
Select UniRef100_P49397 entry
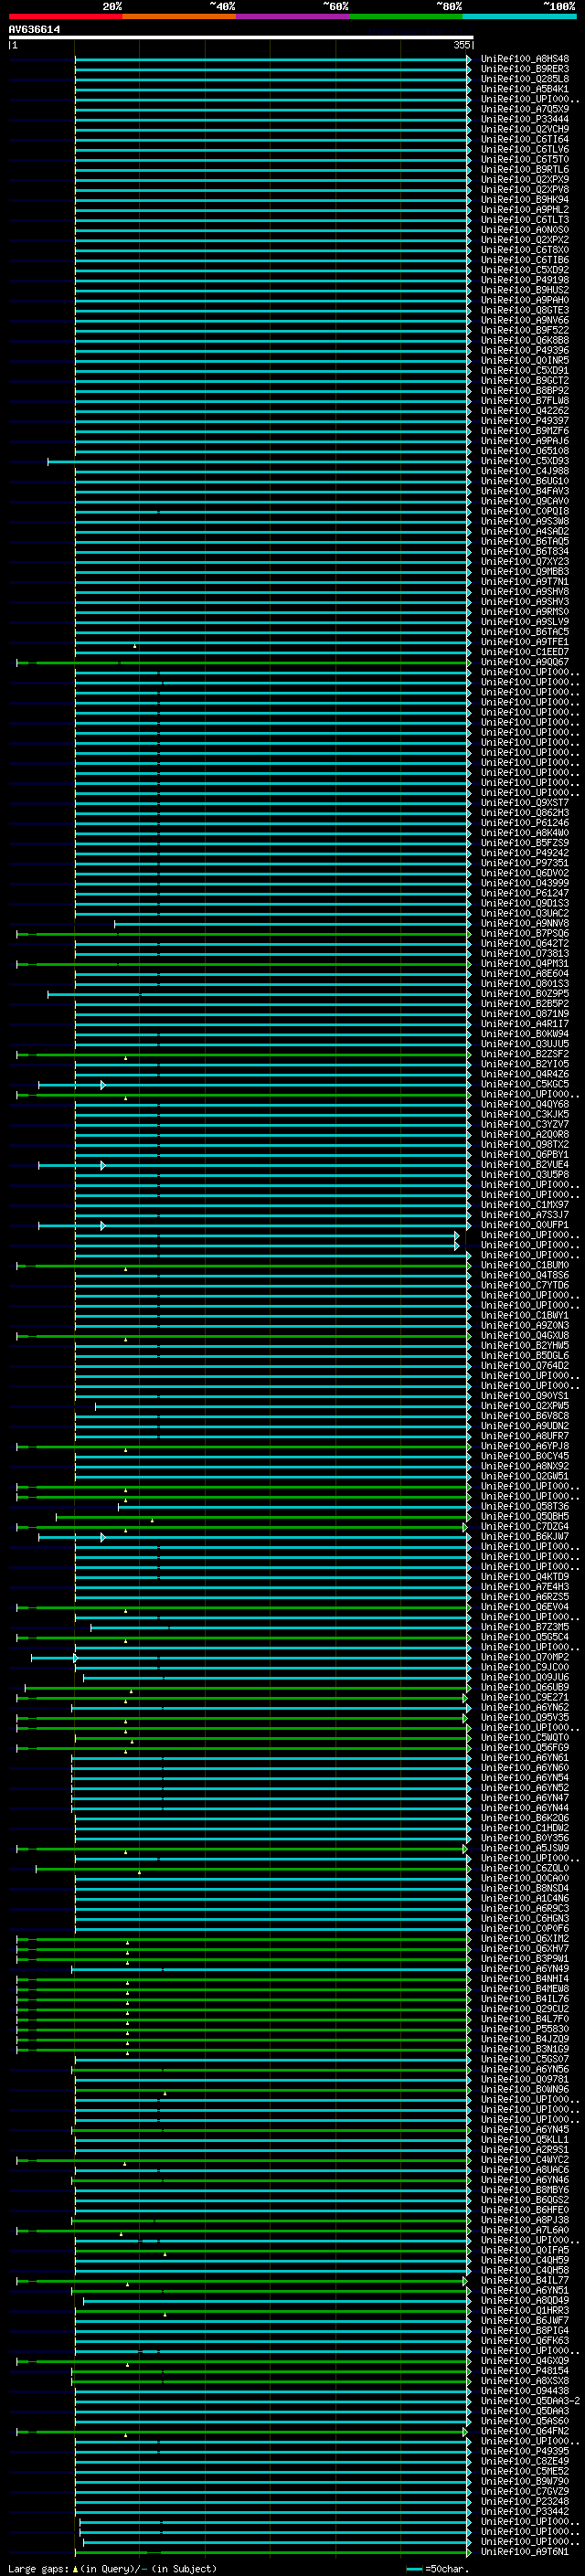click(524, 421)
